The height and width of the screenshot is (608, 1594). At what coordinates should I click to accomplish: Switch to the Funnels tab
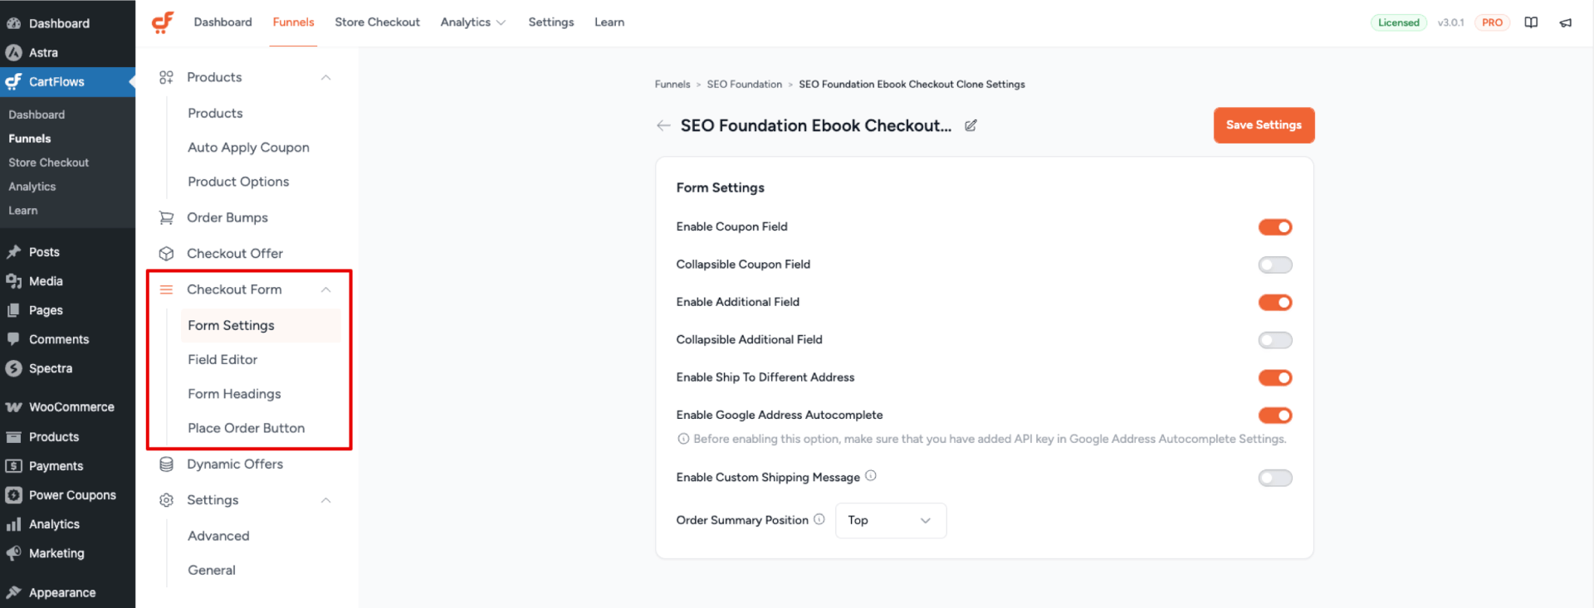click(293, 22)
